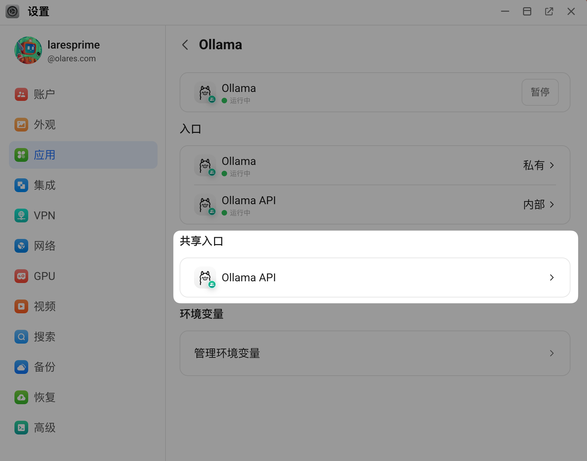Viewport: 587px width, 461px height.
Task: Open 恢复 settings label
Action: pos(44,397)
